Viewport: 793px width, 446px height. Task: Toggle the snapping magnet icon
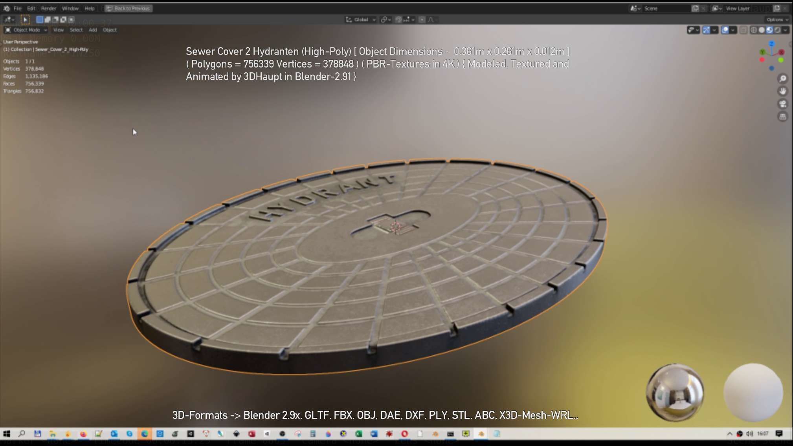coord(398,19)
